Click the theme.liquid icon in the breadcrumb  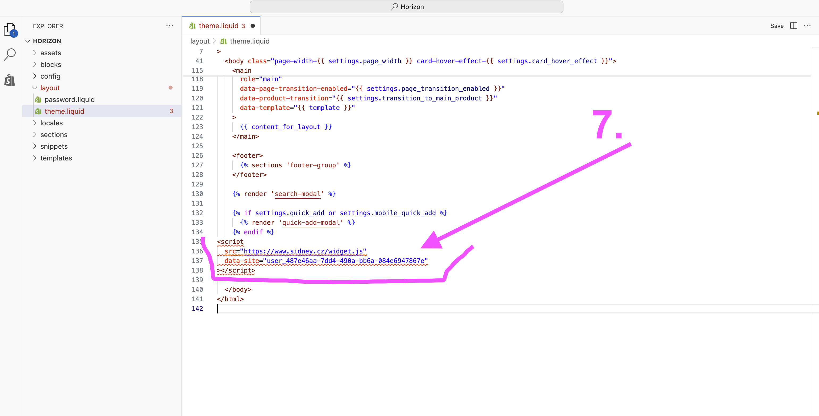click(x=223, y=41)
